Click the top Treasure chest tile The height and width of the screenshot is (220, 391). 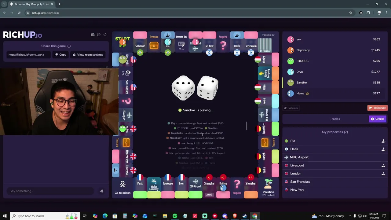tap(154, 42)
